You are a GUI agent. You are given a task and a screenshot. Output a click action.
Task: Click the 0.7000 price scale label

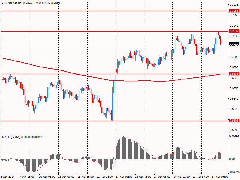(x=234, y=57)
